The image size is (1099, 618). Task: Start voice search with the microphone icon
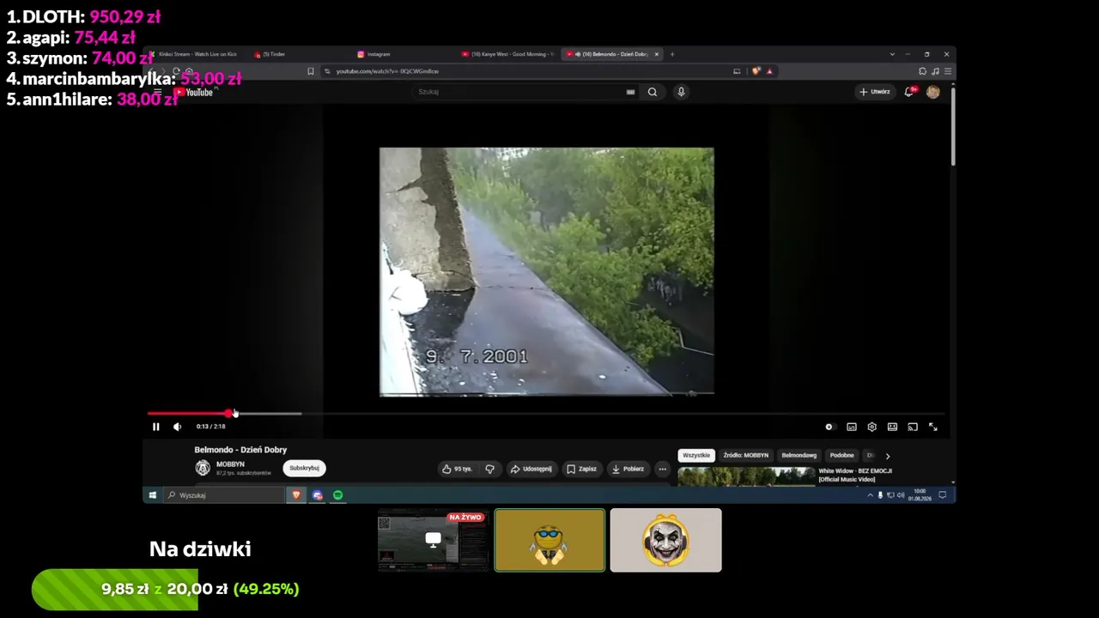tap(681, 92)
